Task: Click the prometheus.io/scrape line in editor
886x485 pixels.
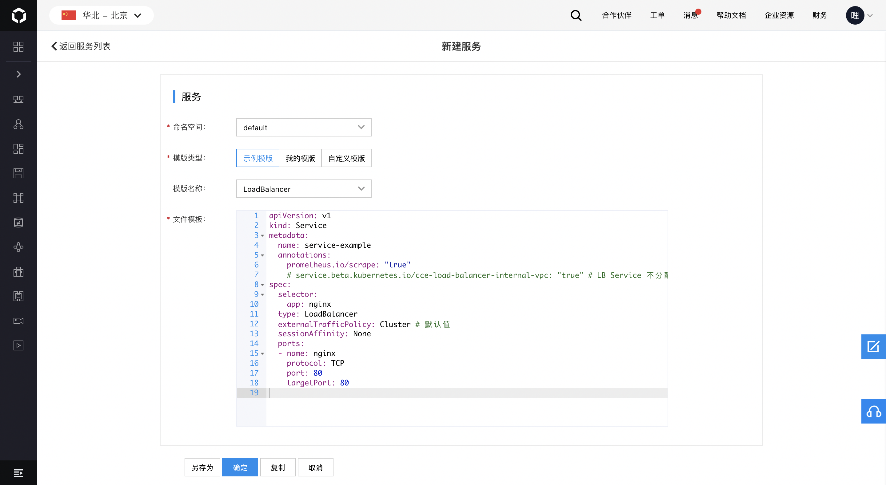Action: 349,265
